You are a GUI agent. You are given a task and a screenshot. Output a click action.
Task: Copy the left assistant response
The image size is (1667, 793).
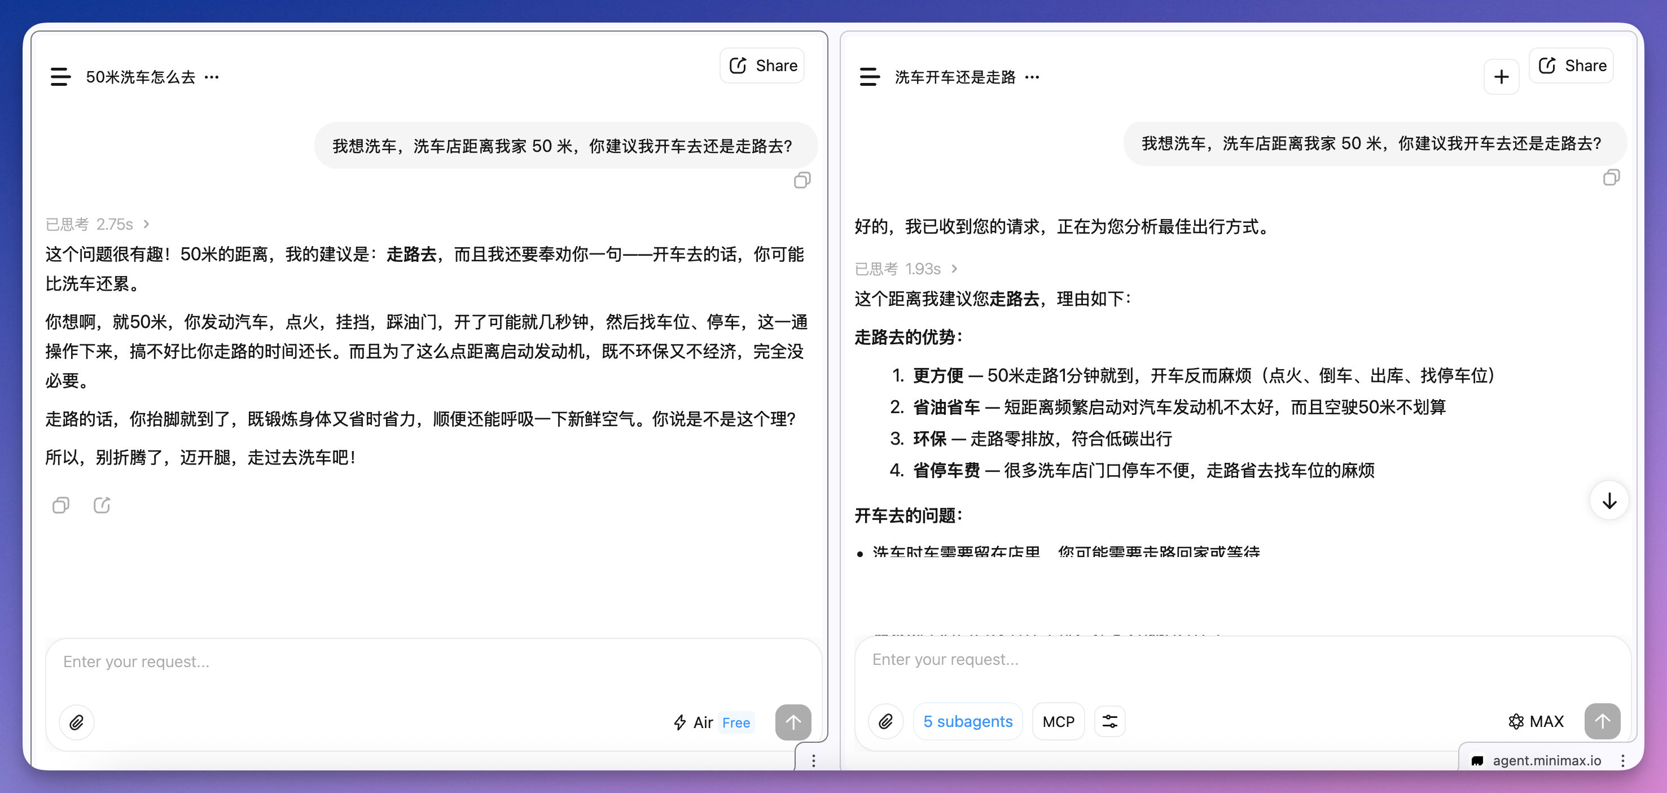pos(61,505)
